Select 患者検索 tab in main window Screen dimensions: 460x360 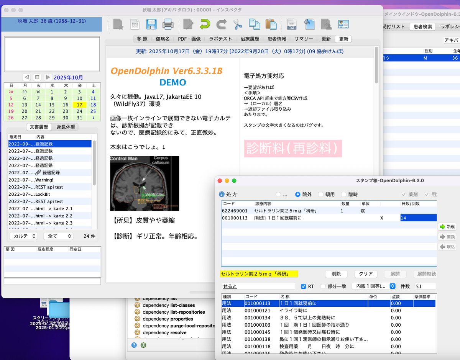[x=423, y=27]
